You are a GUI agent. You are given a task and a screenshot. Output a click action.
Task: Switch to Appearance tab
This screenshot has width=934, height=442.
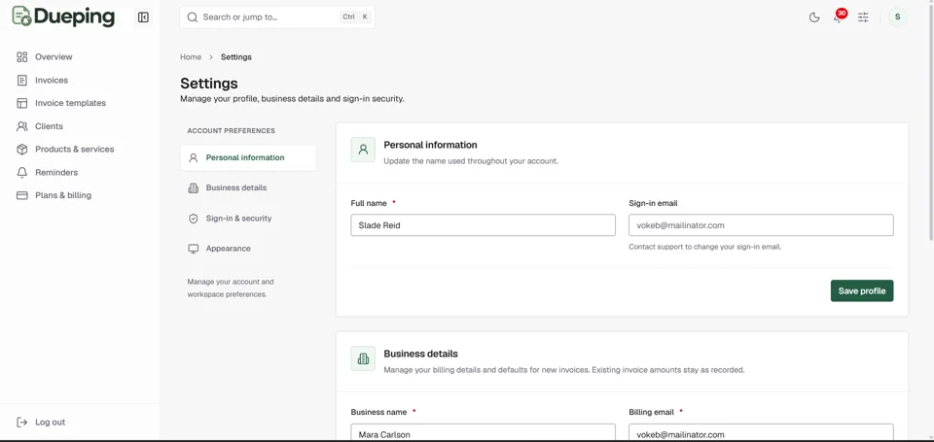tap(248, 249)
